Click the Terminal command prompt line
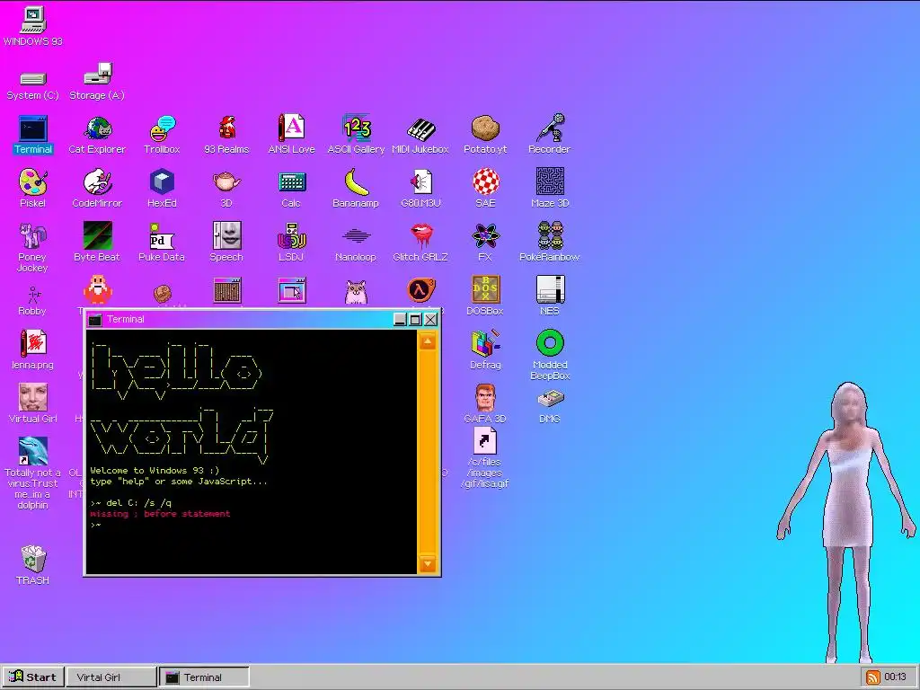The image size is (920, 690). coord(252,525)
